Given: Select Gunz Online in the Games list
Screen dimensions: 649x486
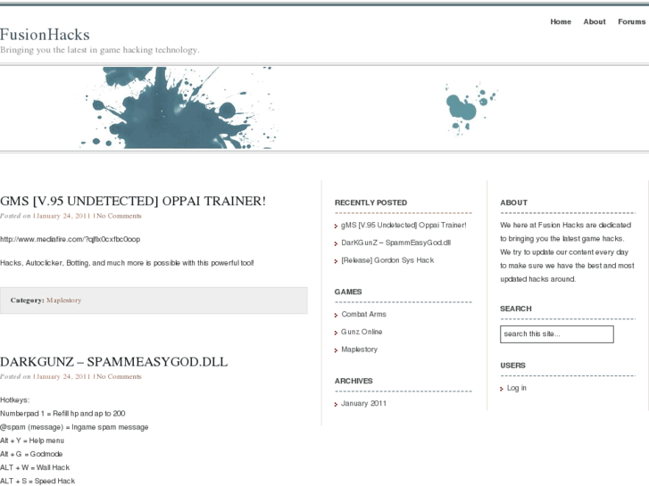Looking at the screenshot, I should pos(362,332).
